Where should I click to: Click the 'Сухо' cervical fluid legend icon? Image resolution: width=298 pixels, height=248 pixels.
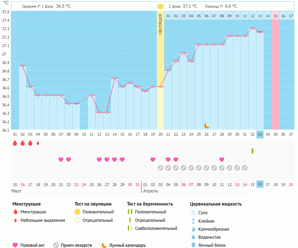coord(193,213)
